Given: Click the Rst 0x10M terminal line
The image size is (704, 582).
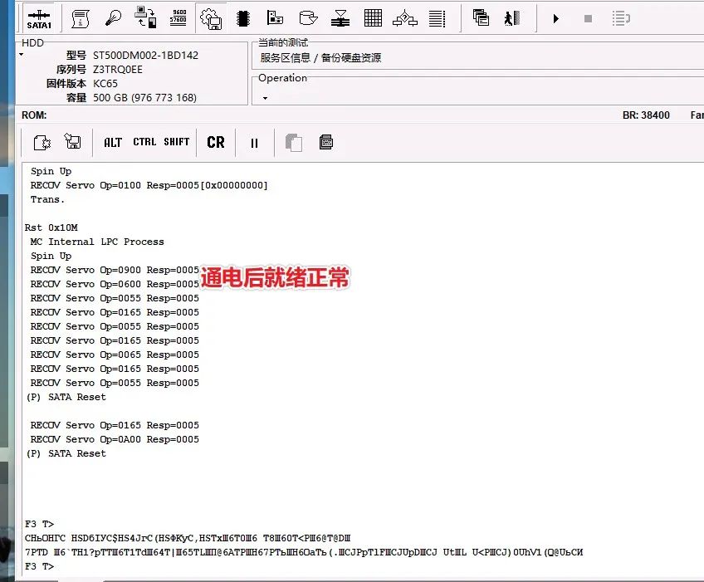Looking at the screenshot, I should click(x=51, y=227).
